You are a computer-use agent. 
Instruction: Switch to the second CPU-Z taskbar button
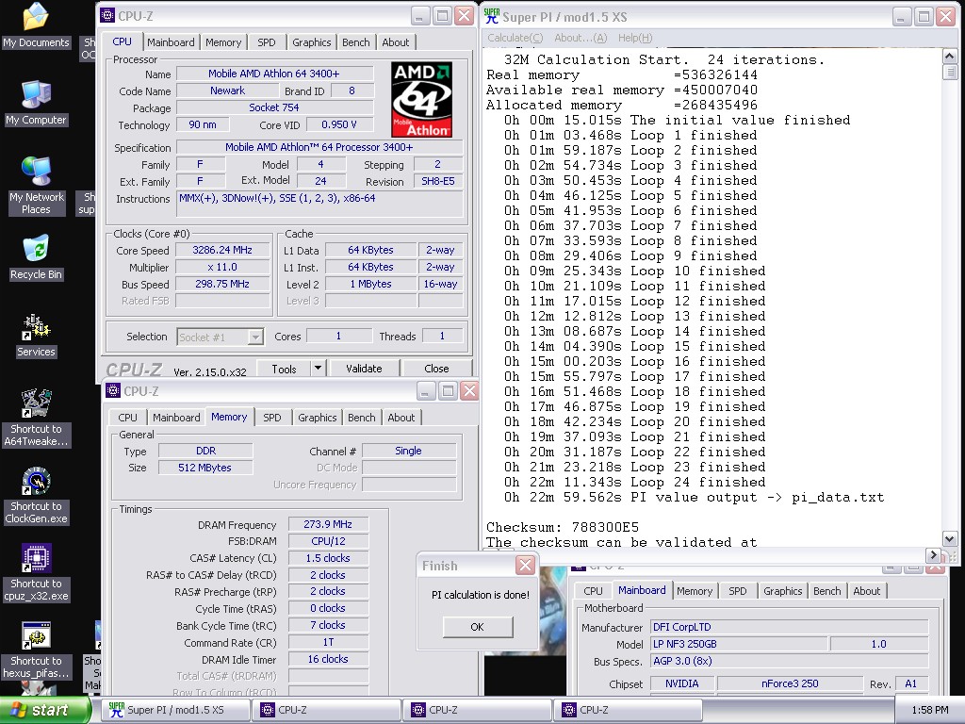click(478, 710)
